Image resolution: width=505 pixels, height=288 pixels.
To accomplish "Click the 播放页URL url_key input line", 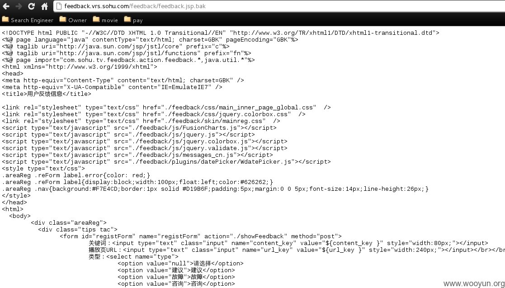I will tap(297, 250).
